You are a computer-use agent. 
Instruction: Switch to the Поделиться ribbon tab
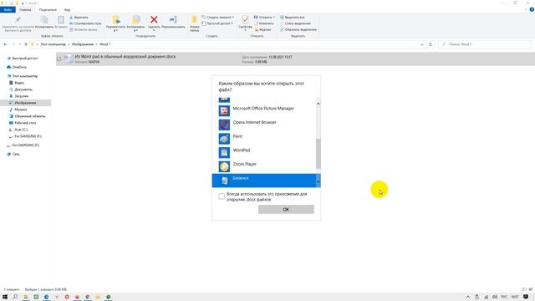pyautogui.click(x=48, y=9)
